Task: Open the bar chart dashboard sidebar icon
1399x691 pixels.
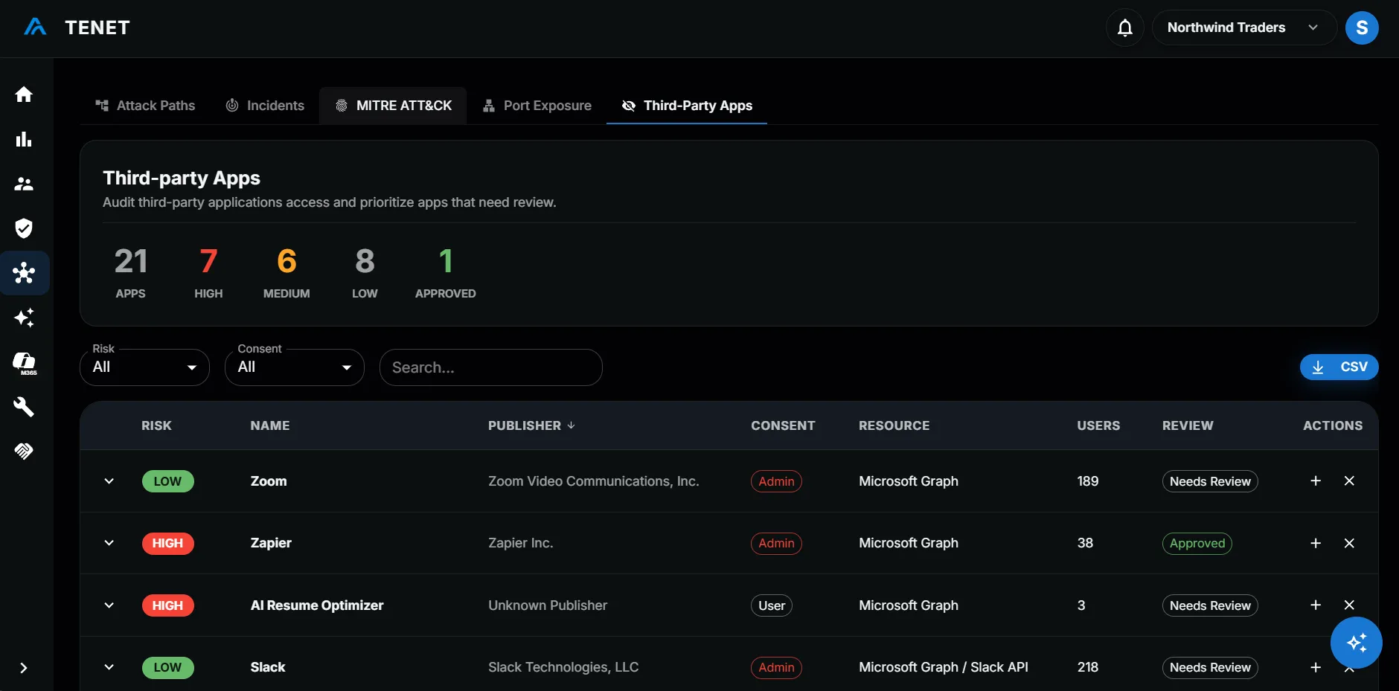Action: 24,139
